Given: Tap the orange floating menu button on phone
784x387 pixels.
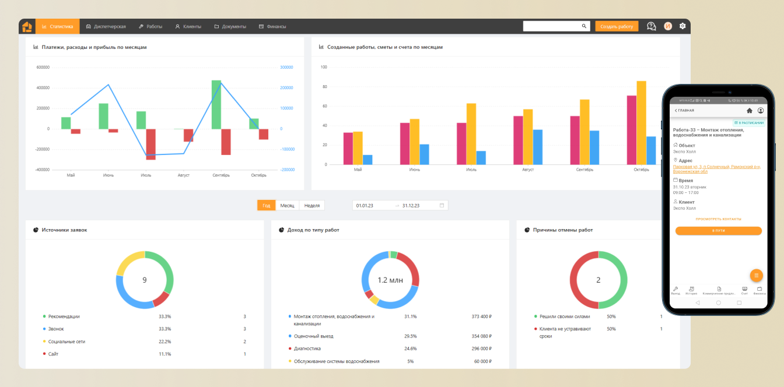Looking at the screenshot, I should click(x=757, y=275).
